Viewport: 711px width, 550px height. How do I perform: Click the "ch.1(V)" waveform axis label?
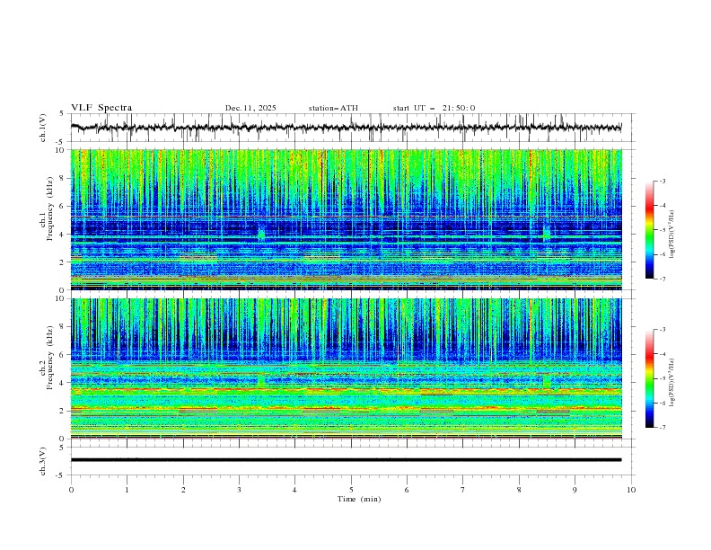[43, 128]
